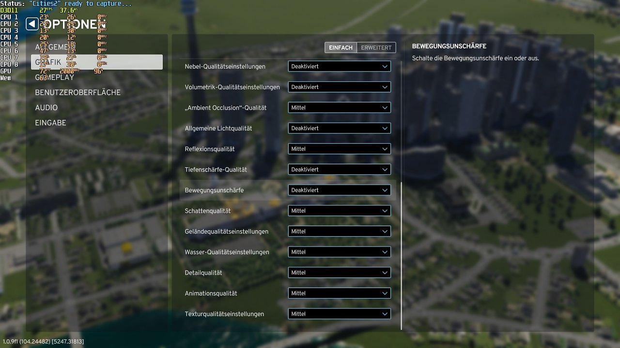Click the Animationsqualität label text

[211, 293]
